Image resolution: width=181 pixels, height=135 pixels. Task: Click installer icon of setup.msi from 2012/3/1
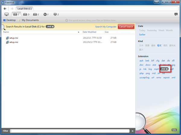click(x=7, y=38)
